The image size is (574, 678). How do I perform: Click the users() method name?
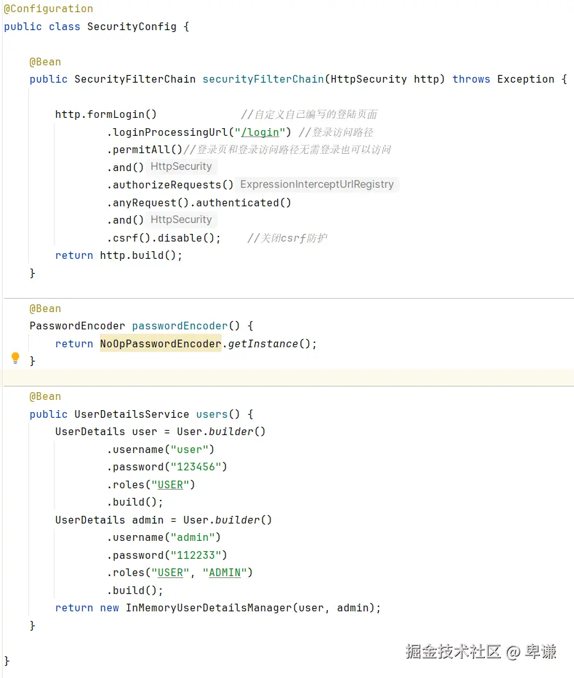[212, 414]
